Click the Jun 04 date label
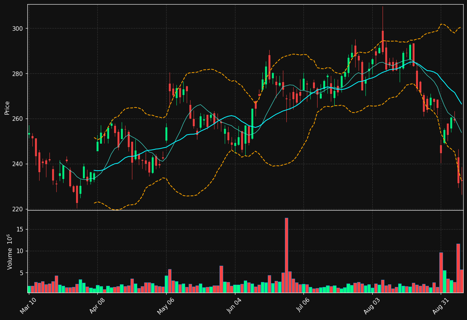Screen dimensions: 467x320 point(235,306)
